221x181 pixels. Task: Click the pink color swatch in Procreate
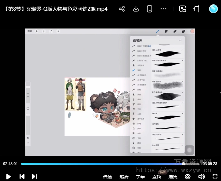click(x=192, y=31)
